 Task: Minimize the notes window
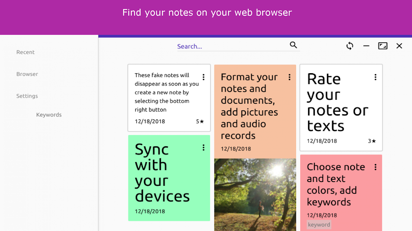(366, 46)
